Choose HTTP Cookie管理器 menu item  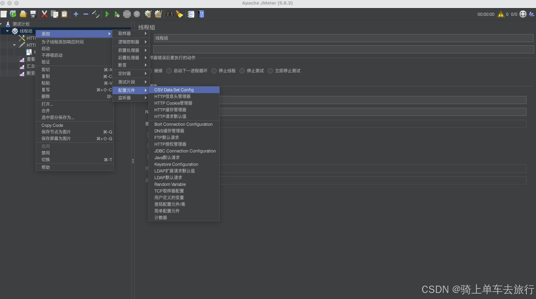184,103
